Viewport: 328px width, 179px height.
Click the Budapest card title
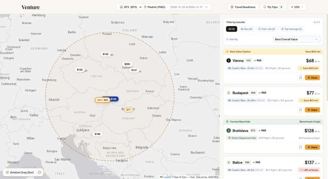pyautogui.click(x=240, y=93)
